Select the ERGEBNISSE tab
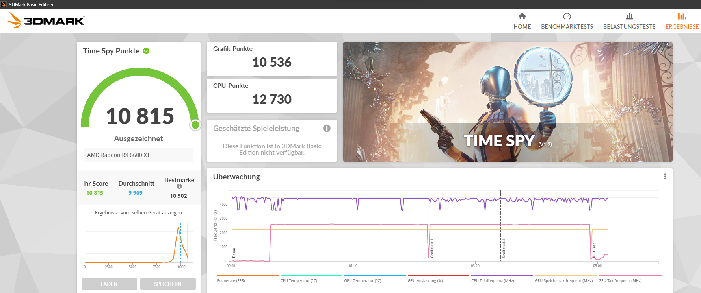 coord(682,27)
